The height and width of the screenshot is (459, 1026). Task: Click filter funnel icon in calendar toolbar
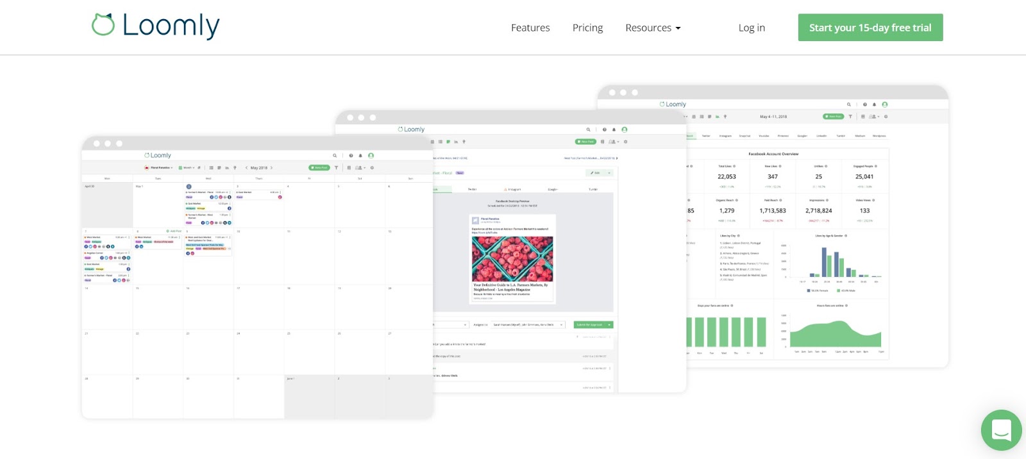[336, 168]
